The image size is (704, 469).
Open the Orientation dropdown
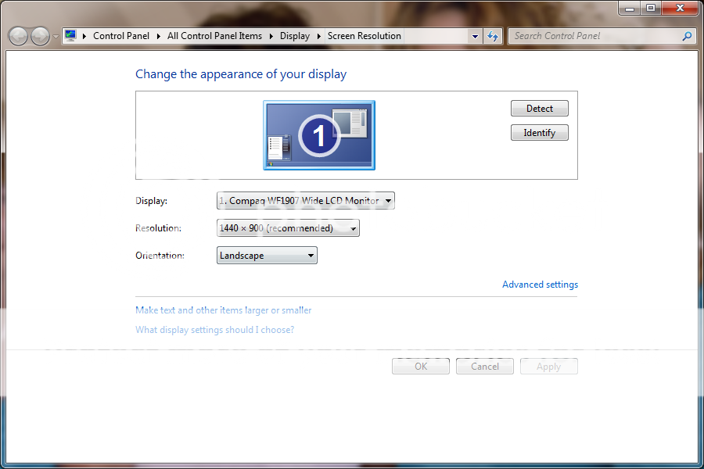267,256
